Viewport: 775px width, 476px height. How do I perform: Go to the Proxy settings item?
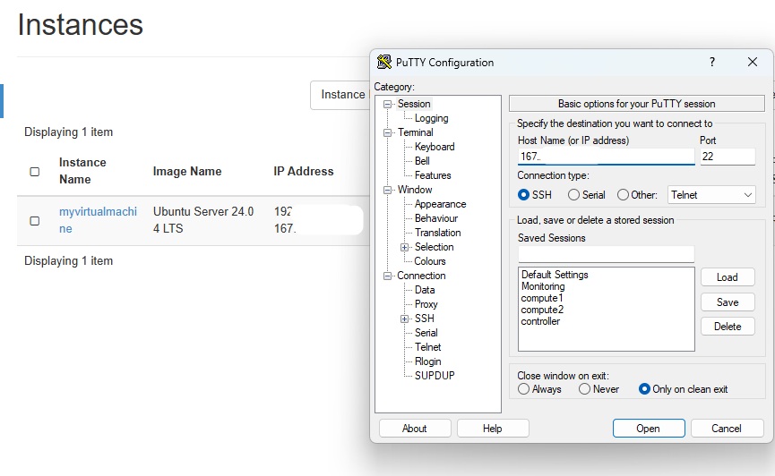click(426, 304)
